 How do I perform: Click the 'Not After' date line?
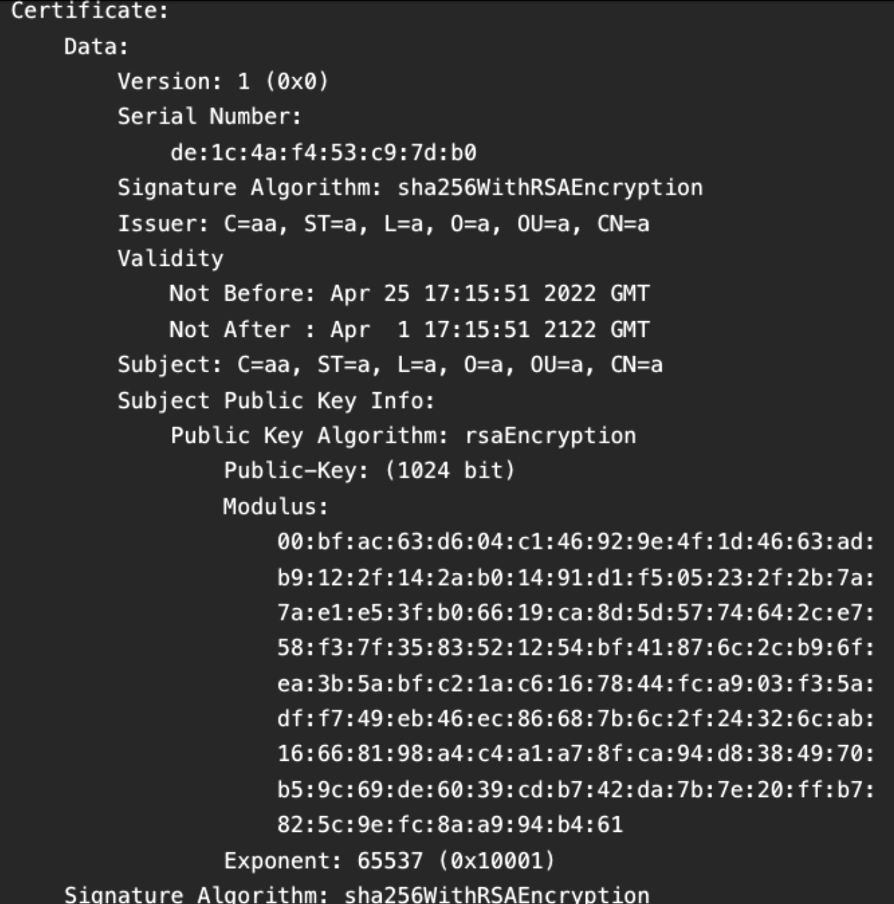pyautogui.click(x=409, y=329)
